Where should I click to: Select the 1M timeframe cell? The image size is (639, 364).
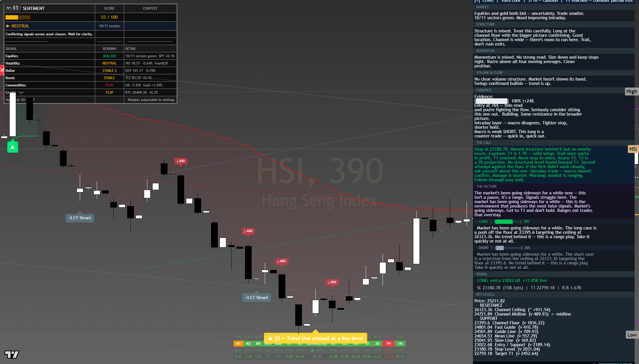(400, 344)
